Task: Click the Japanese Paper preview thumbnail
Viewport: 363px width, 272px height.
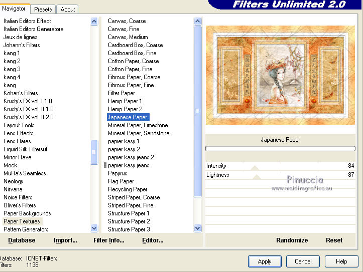Action: tap(280, 75)
